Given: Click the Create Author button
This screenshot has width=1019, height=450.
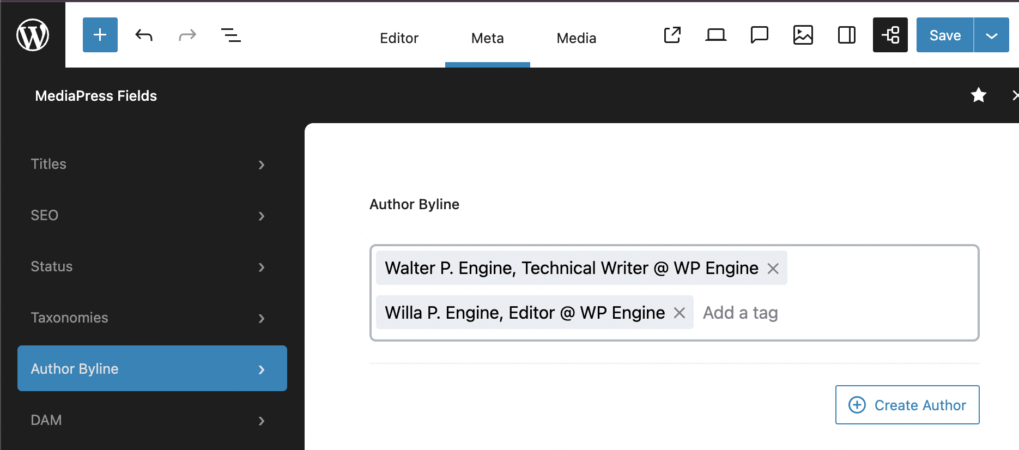Looking at the screenshot, I should 907,405.
